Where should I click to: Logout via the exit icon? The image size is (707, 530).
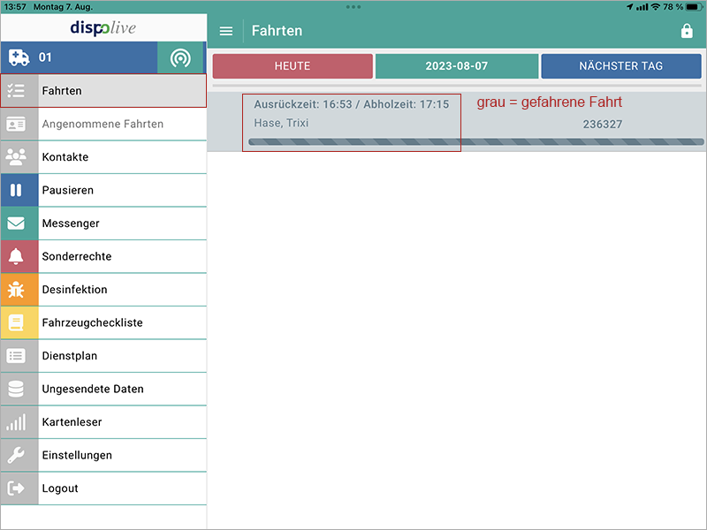(19, 488)
